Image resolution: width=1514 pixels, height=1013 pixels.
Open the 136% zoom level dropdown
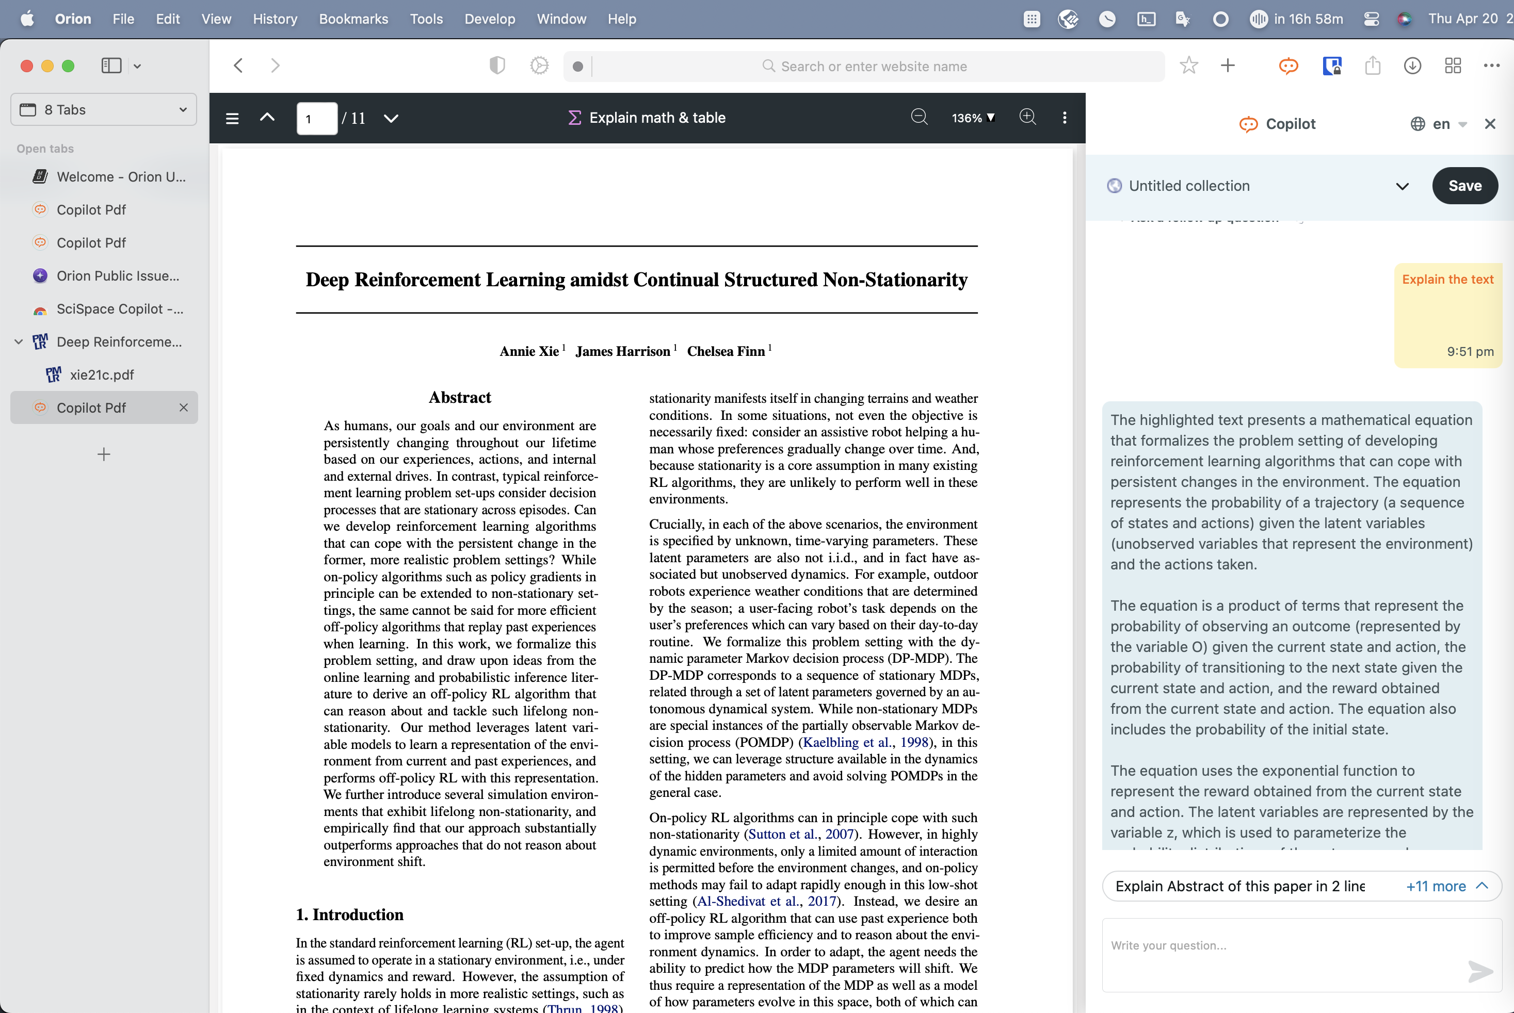click(973, 118)
